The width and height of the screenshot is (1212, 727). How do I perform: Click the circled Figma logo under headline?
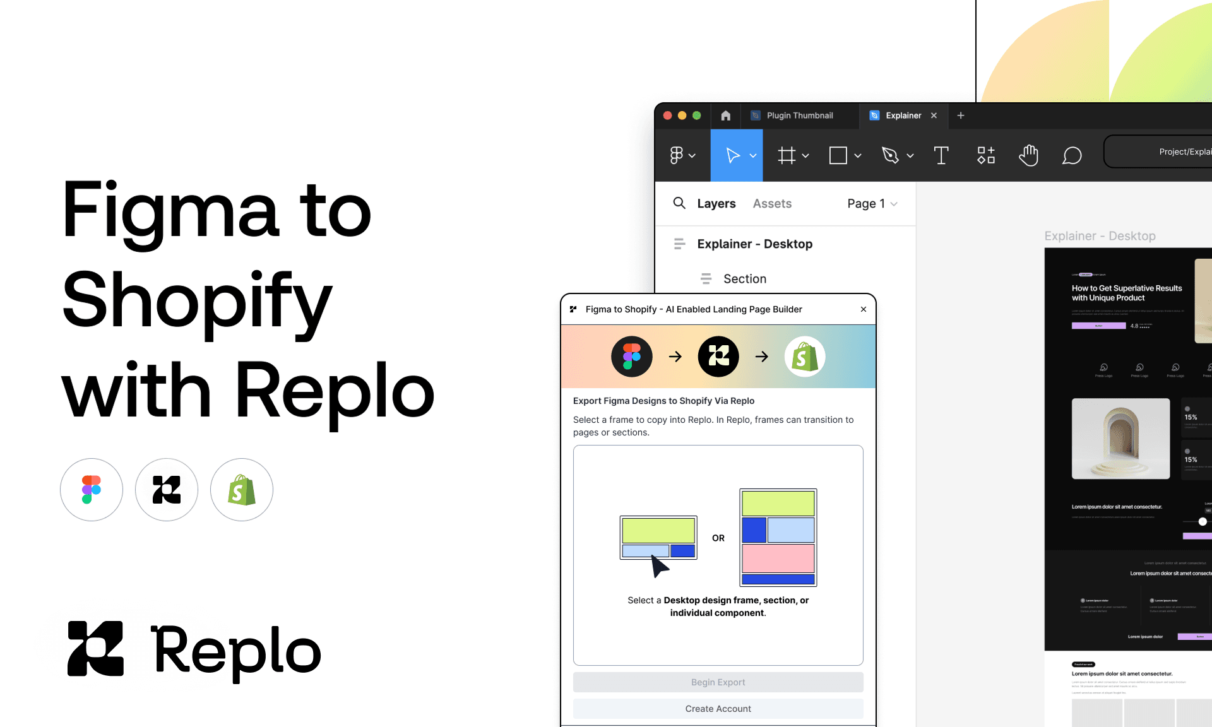(92, 490)
